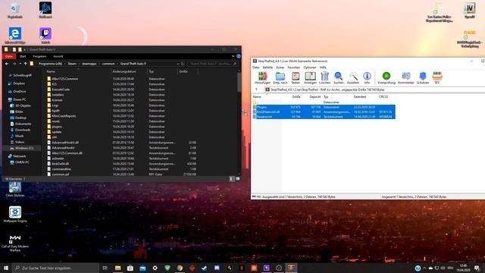Viewport: 485px width, 273px height.
Task: Refresh the Explorer folder view
Action: 183,64
